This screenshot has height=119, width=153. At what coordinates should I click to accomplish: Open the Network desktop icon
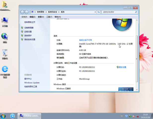tap(5, 38)
